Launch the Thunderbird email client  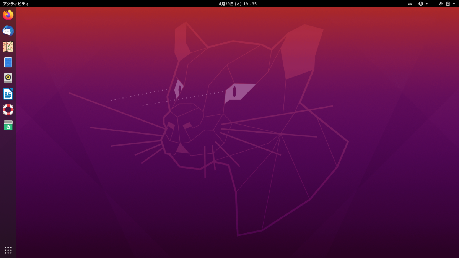click(8, 31)
